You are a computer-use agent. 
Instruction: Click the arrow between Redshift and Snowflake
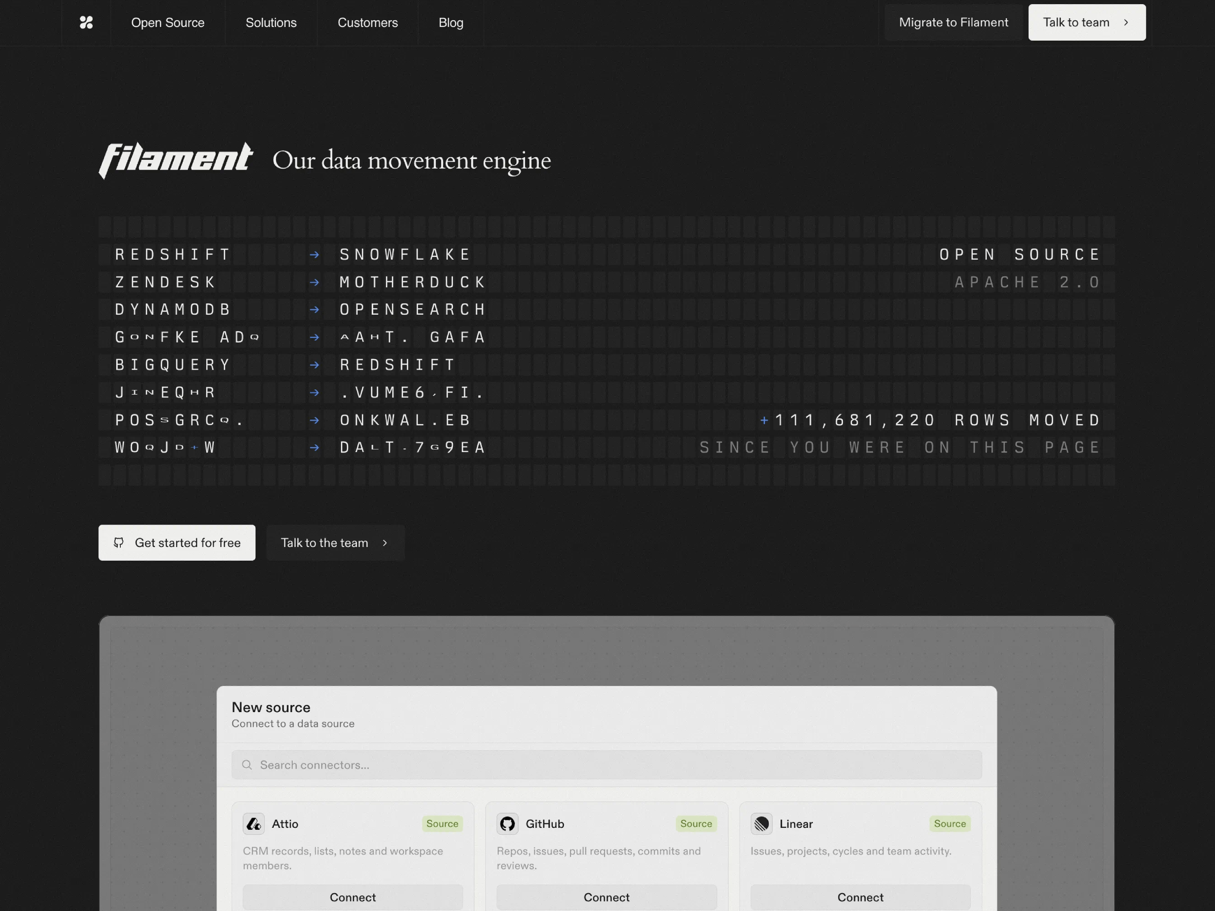314,255
